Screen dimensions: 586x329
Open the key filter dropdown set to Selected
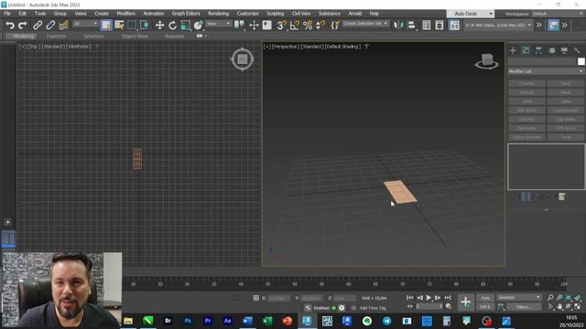click(519, 298)
